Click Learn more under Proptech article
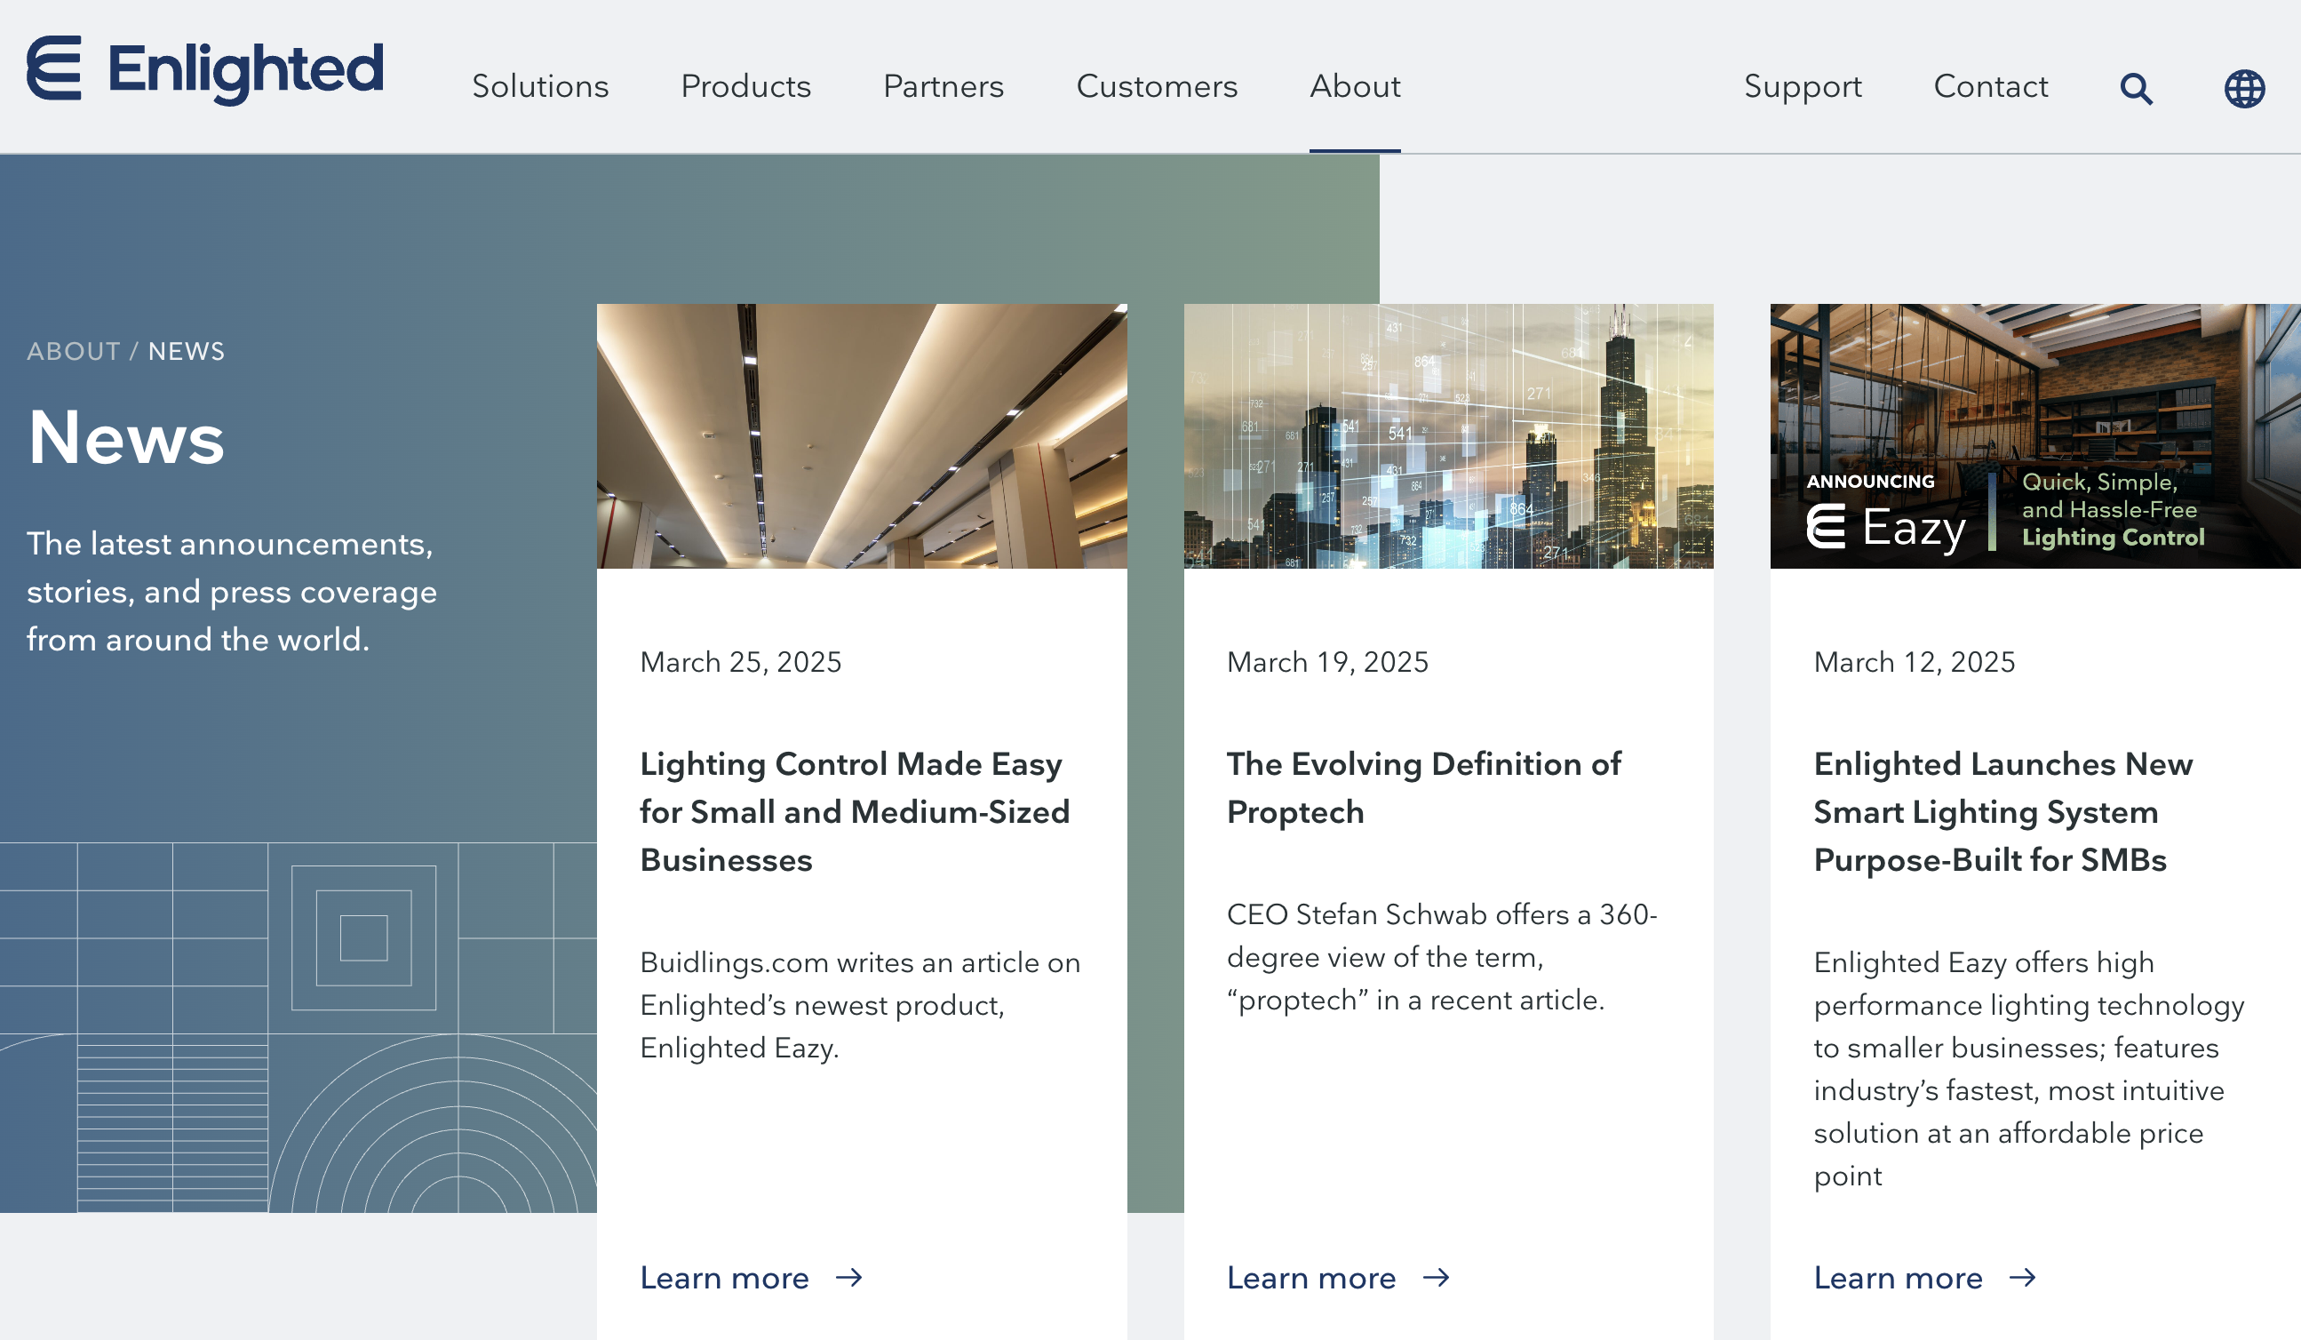2301x1340 pixels. click(1311, 1277)
